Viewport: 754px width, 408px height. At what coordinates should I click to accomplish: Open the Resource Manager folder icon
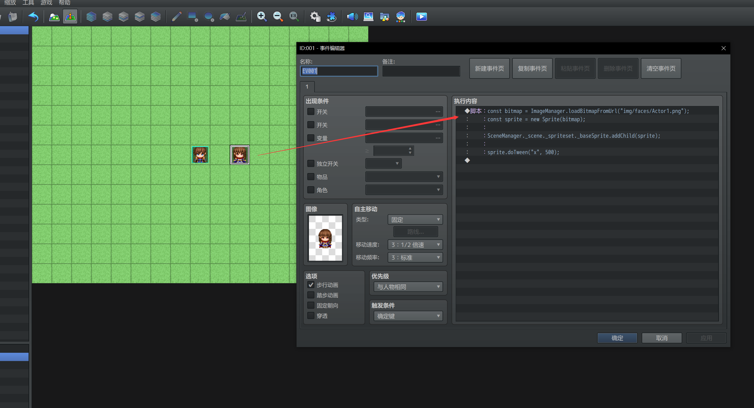pyautogui.click(x=384, y=17)
